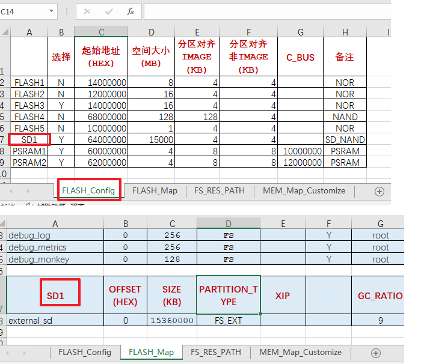This screenshot has height=364, width=421.
Task: Add new sheet in lower workbook
Action: coord(376,353)
